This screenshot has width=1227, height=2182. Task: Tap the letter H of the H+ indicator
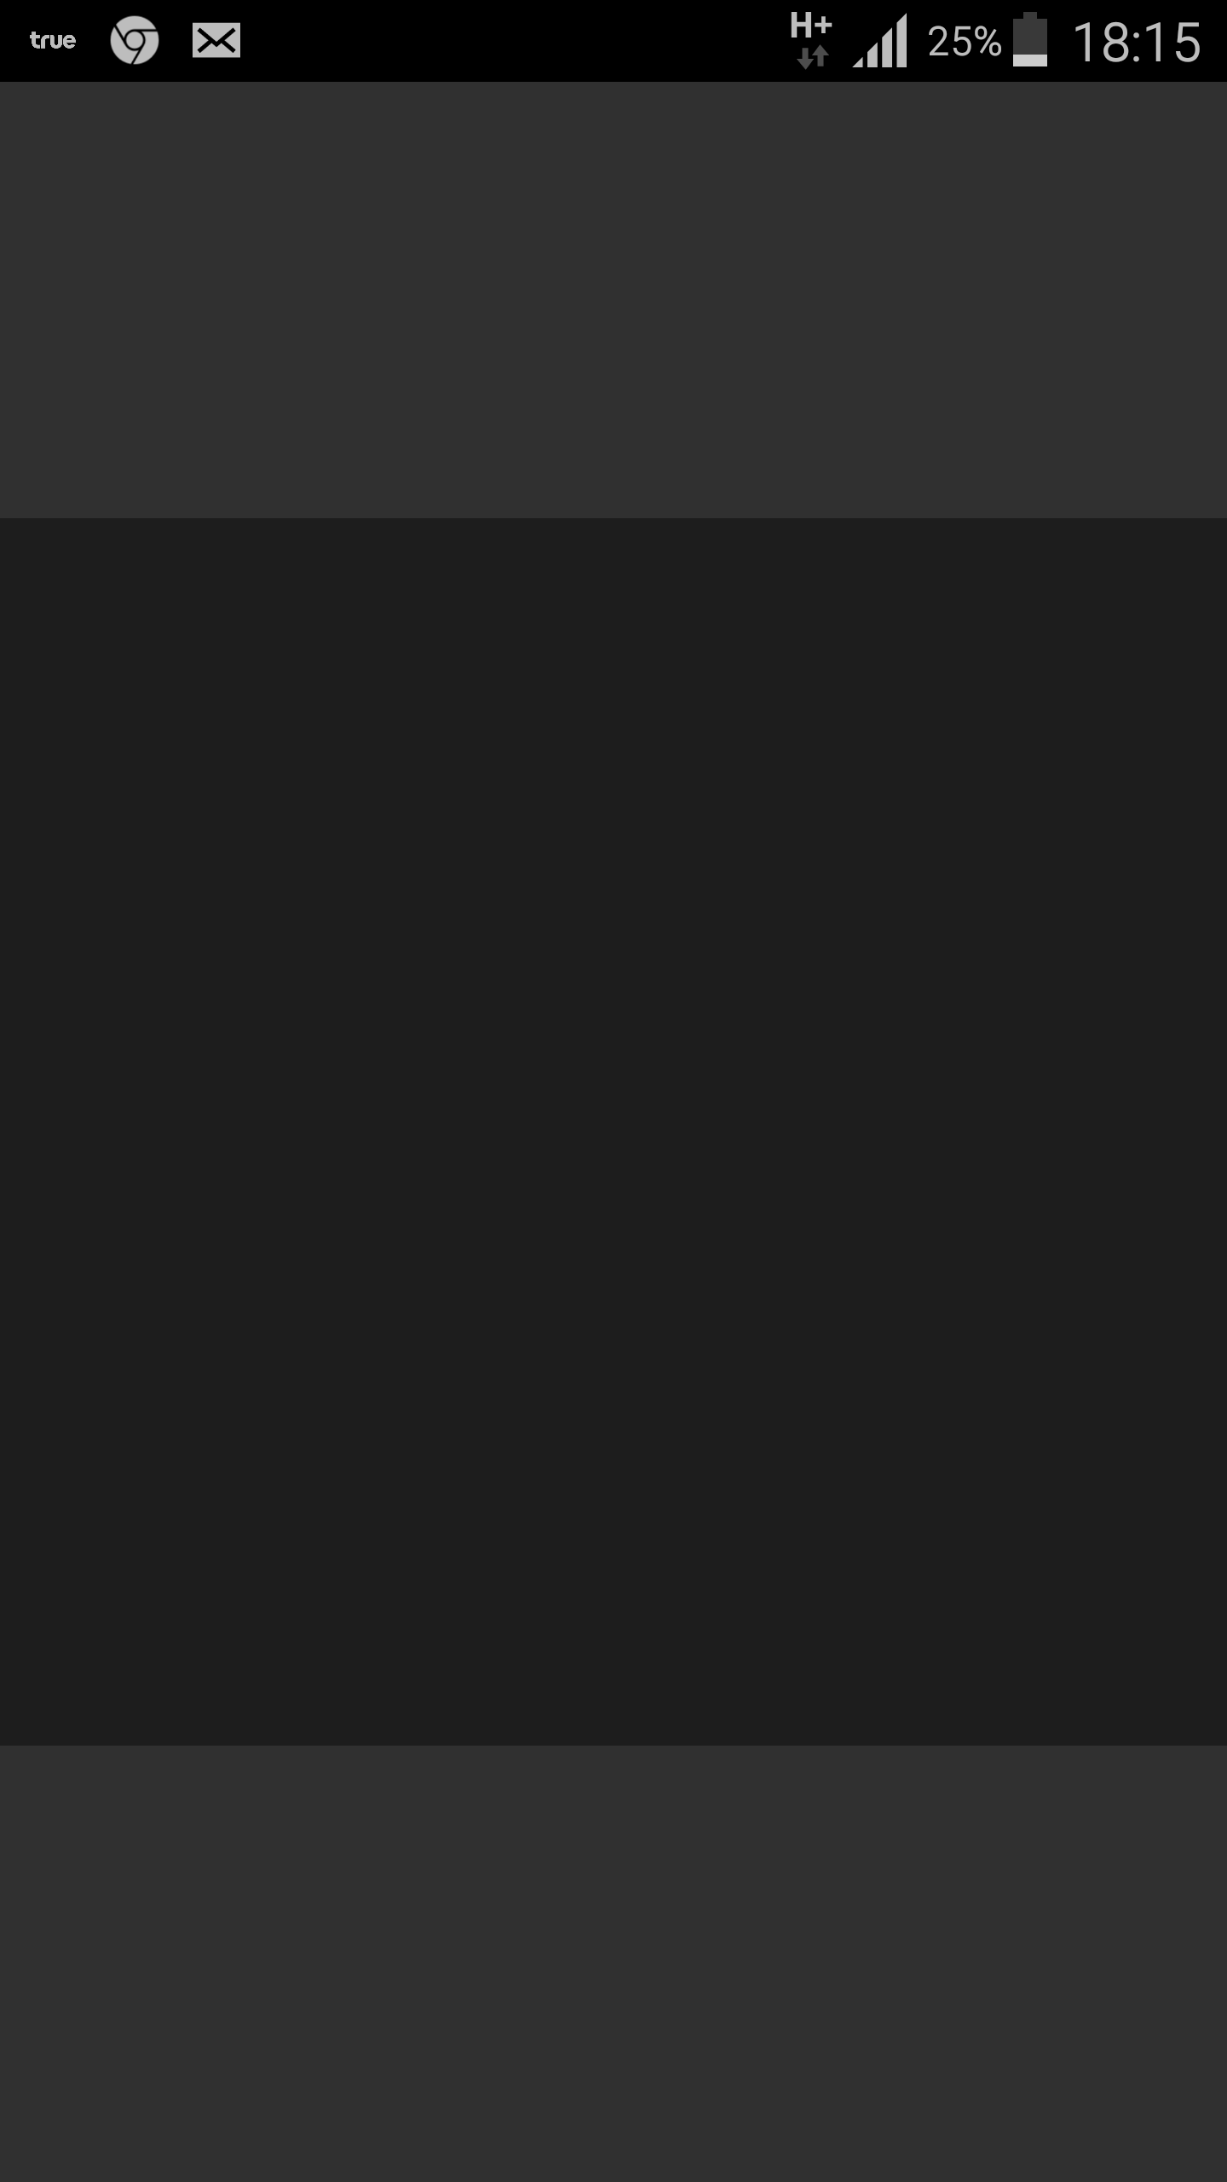pyautogui.click(x=800, y=26)
